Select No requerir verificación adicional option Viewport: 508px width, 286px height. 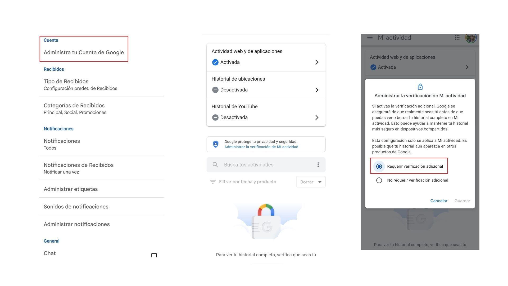point(379,180)
